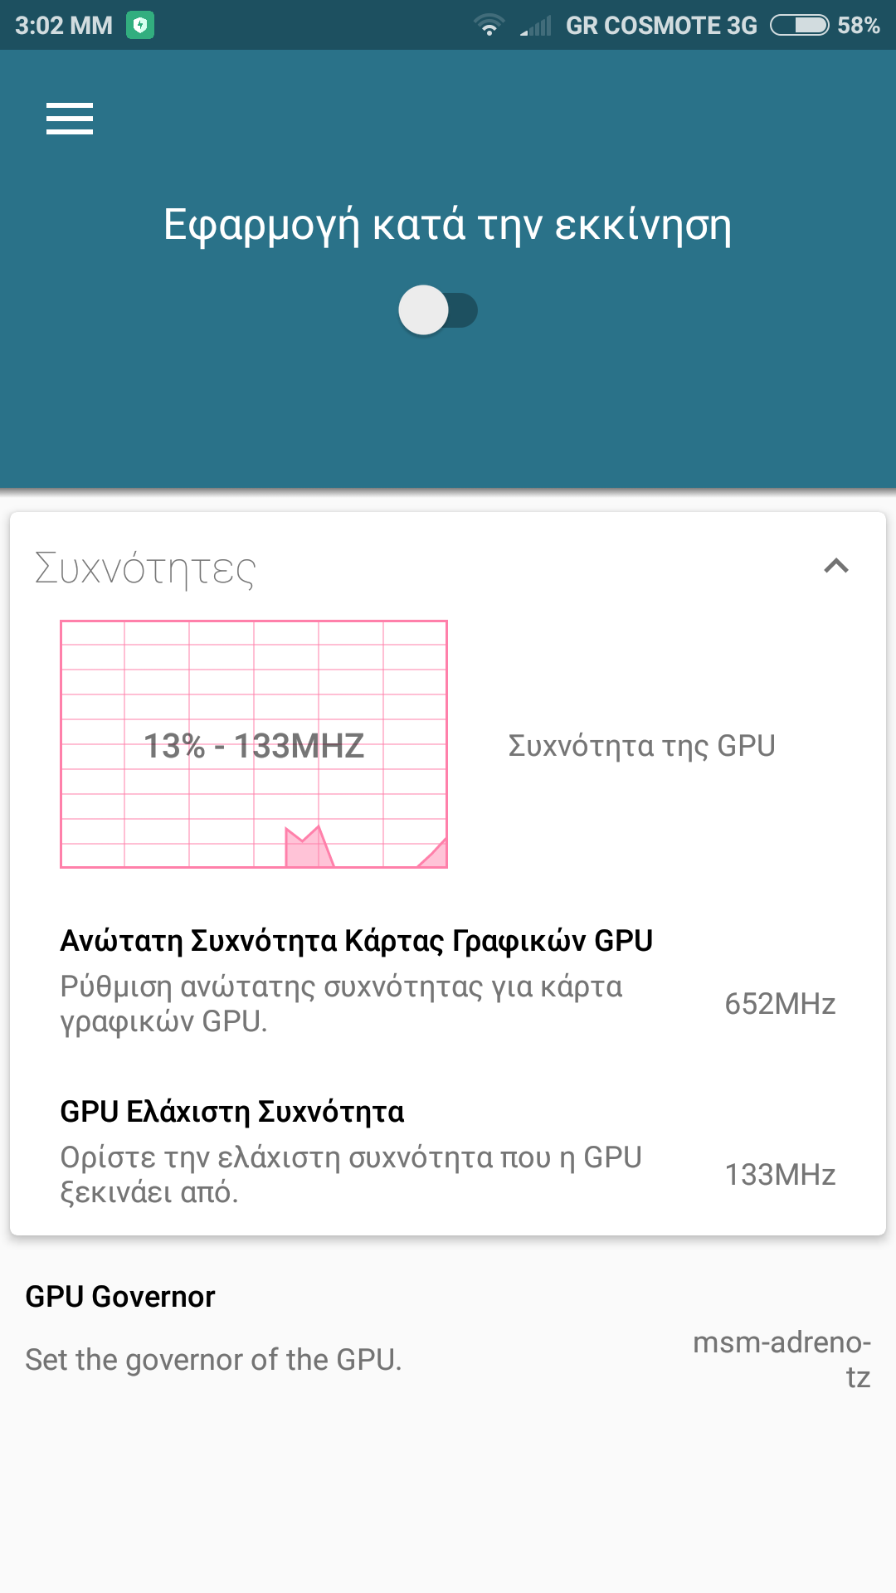Tap the Συχνότητες card title
Image resolution: width=896 pixels, height=1593 pixels.
tap(145, 568)
